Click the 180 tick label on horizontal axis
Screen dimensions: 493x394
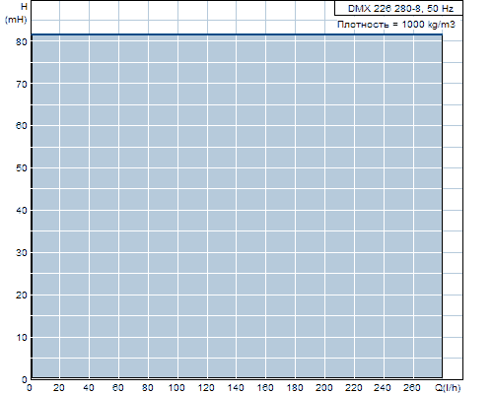point(295,388)
